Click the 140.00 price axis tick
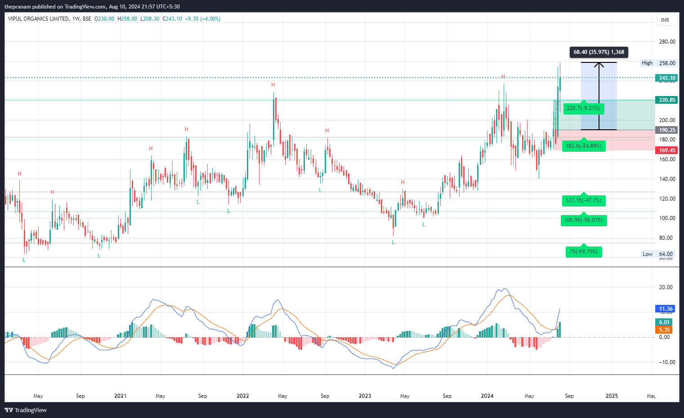The width and height of the screenshot is (684, 418). coord(667,179)
